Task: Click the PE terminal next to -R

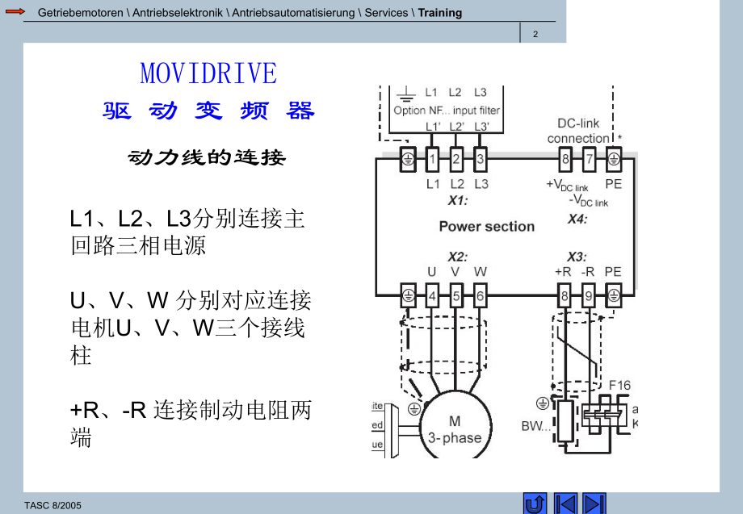Action: coord(611,295)
